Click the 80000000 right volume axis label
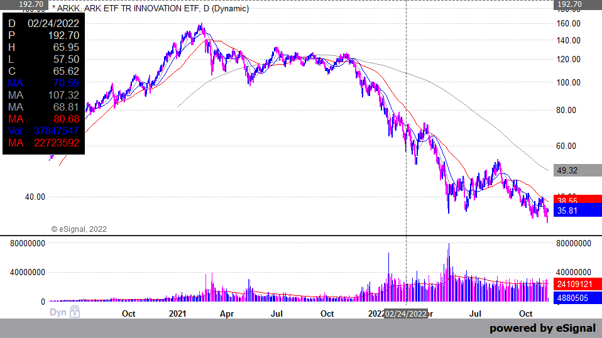This screenshot has height=338, width=602. pos(574,243)
